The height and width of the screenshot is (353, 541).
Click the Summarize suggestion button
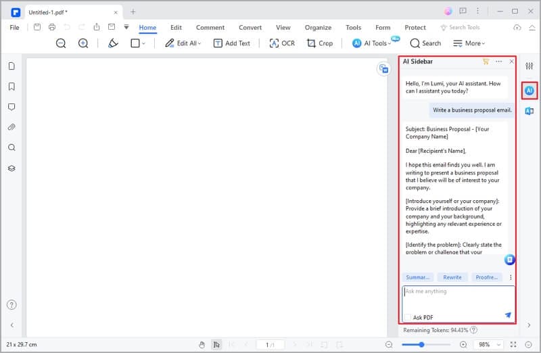coord(417,277)
